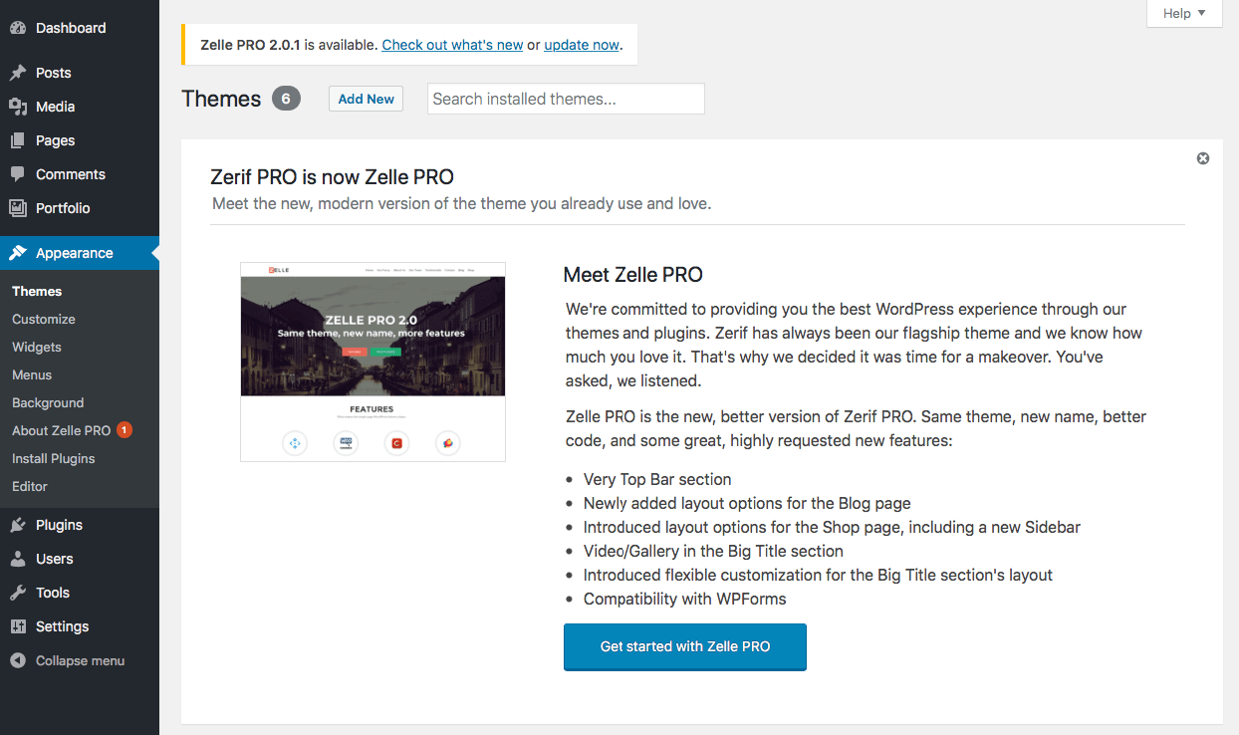The height and width of the screenshot is (735, 1239).
Task: Click the Plugins plug icon
Action: tap(18, 525)
